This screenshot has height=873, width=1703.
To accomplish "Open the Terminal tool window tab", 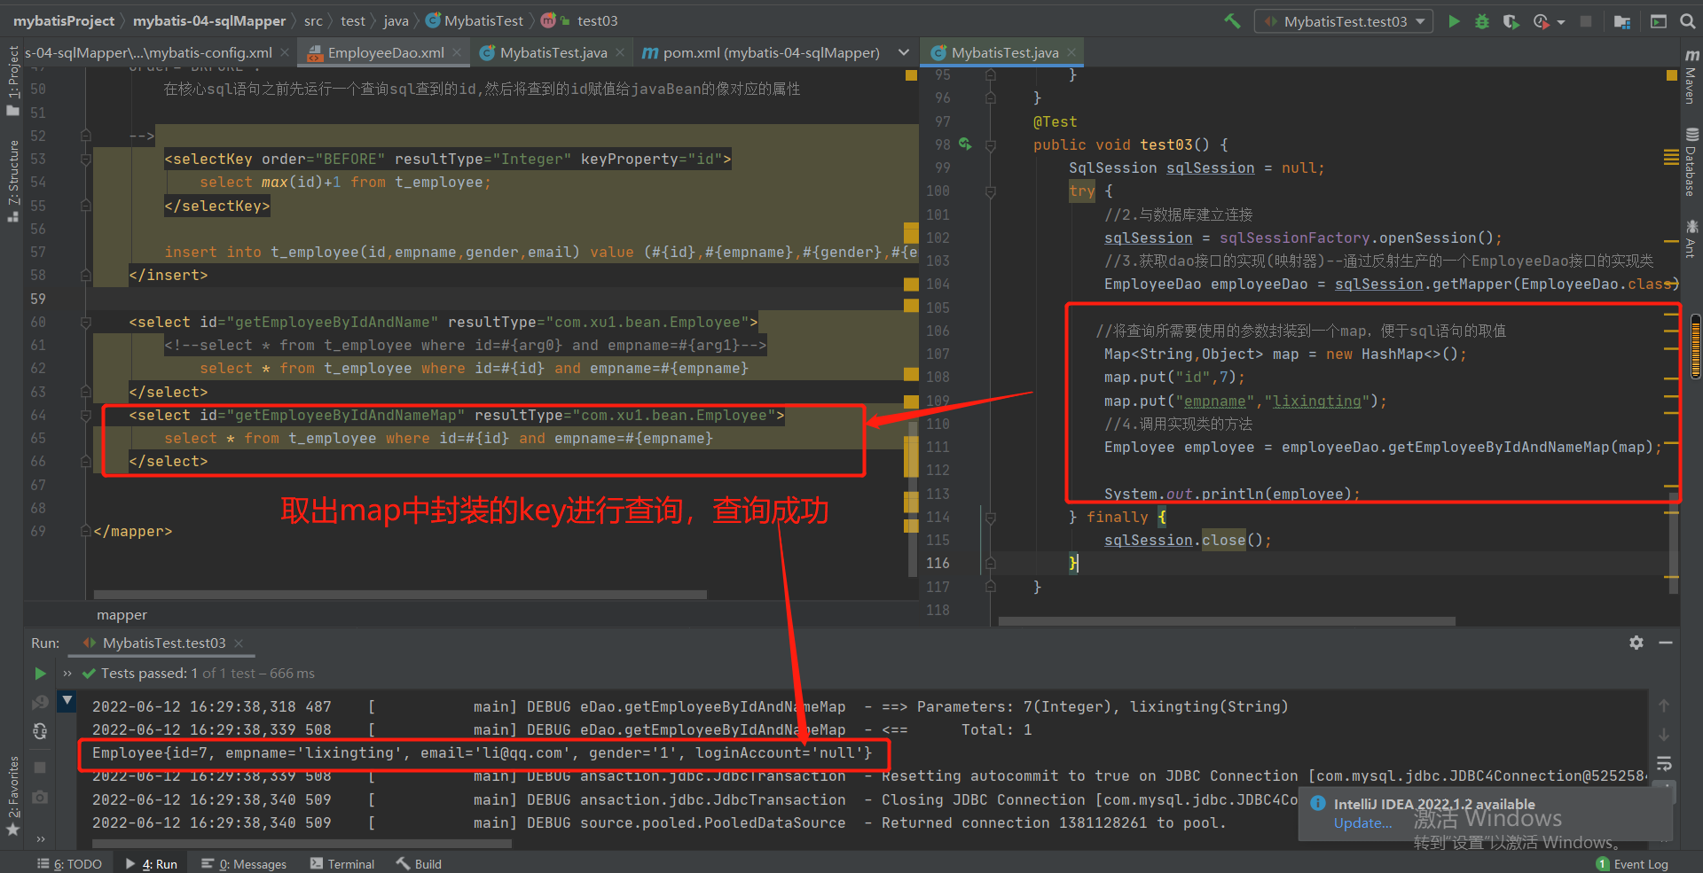I will tap(342, 864).
